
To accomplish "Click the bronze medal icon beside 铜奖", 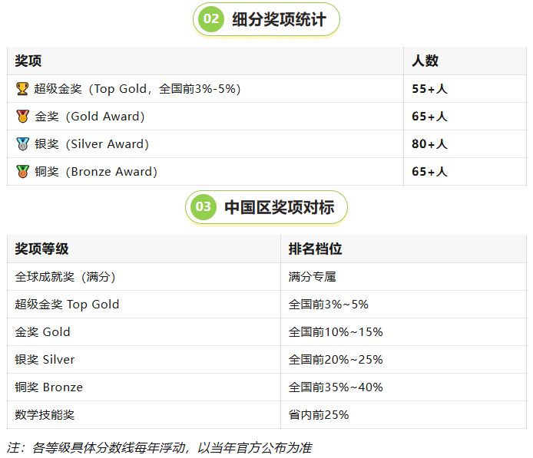I will (x=22, y=171).
